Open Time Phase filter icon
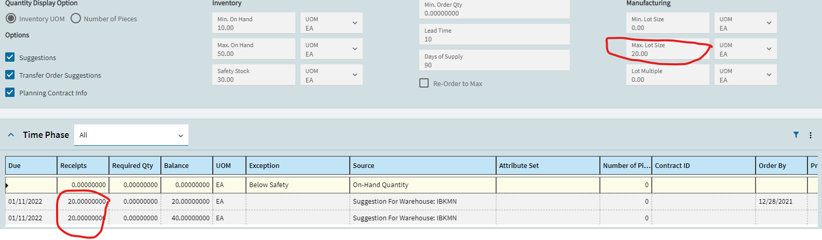Image resolution: width=822 pixels, height=240 pixels. (796, 135)
